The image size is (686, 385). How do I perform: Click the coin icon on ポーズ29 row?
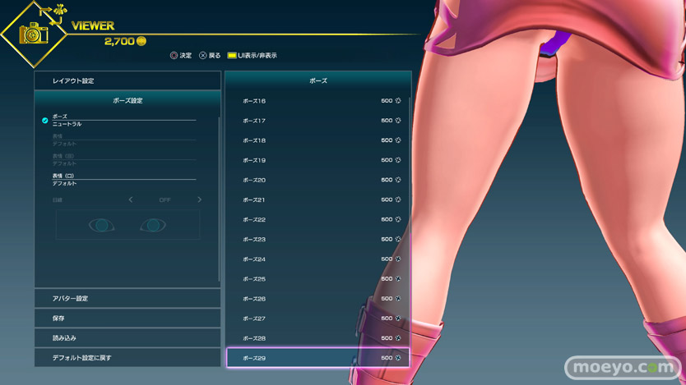pos(398,358)
